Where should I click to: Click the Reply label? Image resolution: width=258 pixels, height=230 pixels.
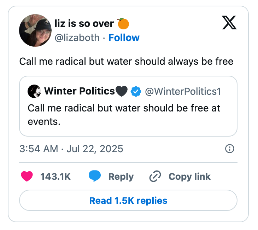pyautogui.click(x=121, y=177)
